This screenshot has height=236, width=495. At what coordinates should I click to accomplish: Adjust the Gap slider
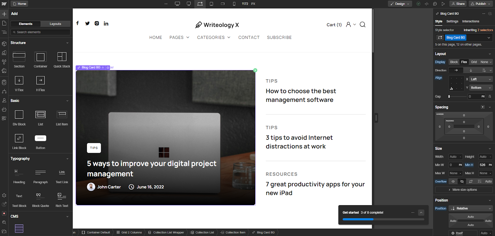pos(458,97)
